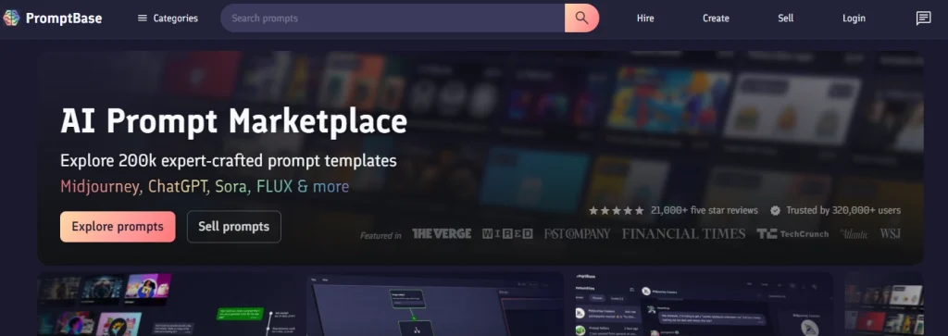Click the TechCrunch logo
The height and width of the screenshot is (336, 948).
tap(792, 234)
